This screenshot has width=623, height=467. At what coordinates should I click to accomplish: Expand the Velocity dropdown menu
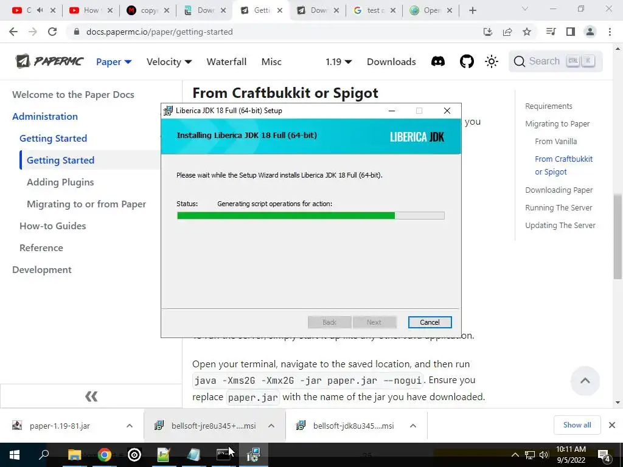[169, 61]
